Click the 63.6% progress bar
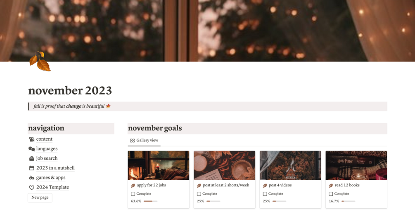Screen dimensions: 415x212 click(150, 201)
